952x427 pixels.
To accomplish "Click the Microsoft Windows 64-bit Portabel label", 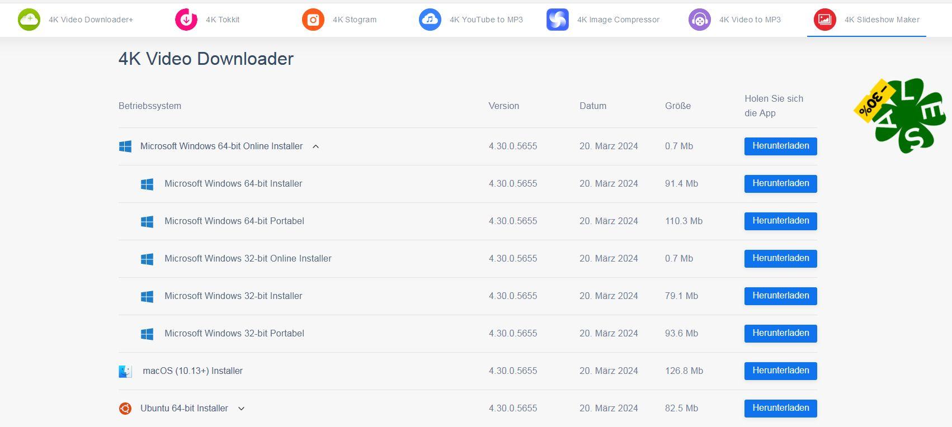I will 234,221.
